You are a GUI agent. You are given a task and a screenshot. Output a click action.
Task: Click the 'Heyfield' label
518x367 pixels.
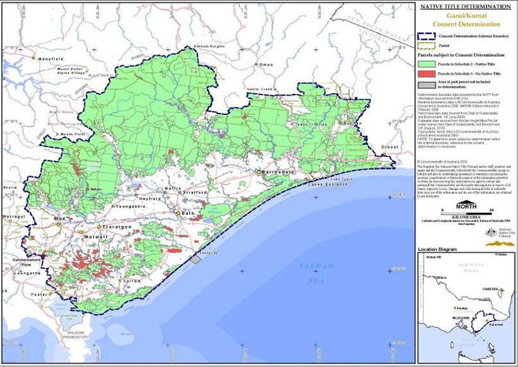(150, 199)
